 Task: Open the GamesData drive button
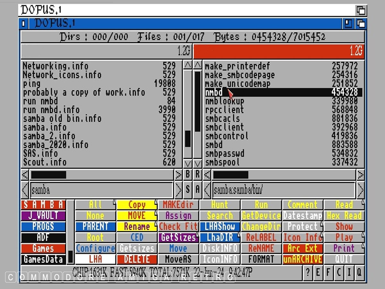tap(43, 259)
